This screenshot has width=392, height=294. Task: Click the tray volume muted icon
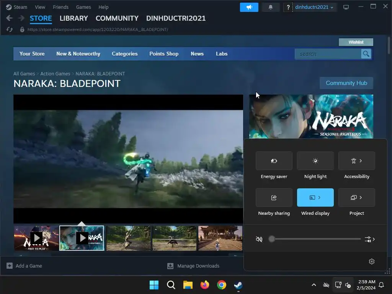coord(348,285)
